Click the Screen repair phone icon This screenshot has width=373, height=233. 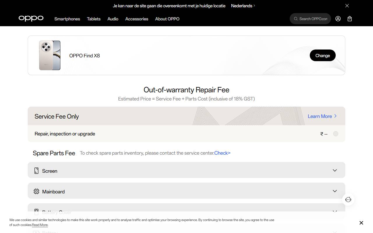tap(36, 170)
